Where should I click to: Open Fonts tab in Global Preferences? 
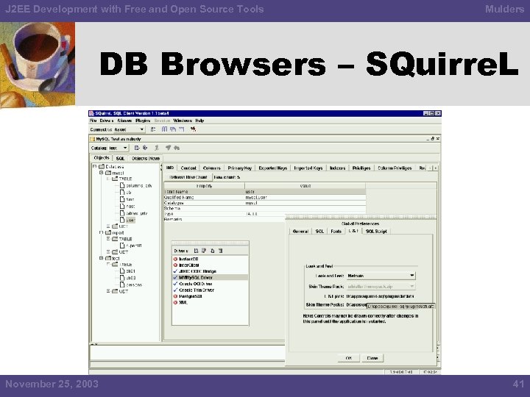click(336, 232)
